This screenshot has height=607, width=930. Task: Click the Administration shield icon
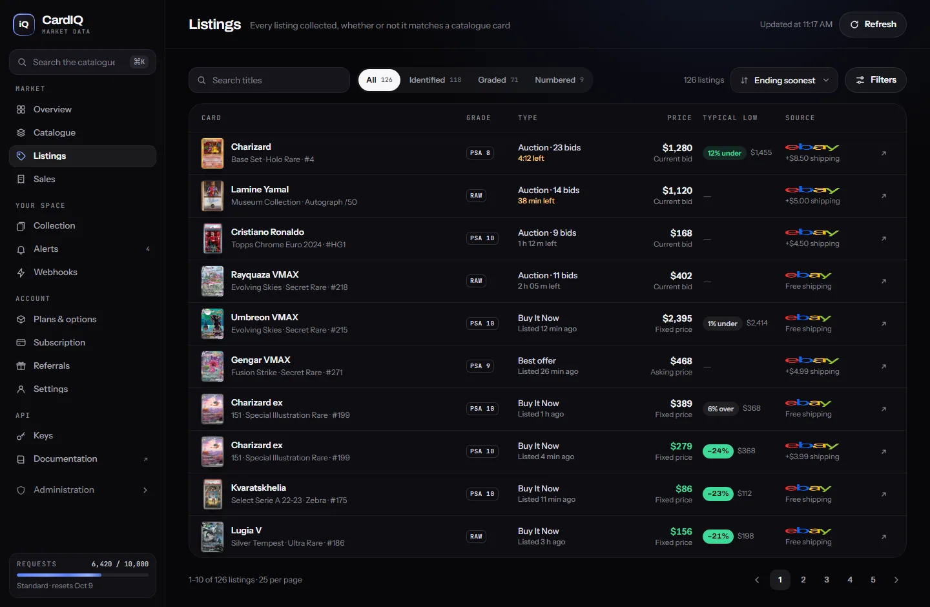21,490
